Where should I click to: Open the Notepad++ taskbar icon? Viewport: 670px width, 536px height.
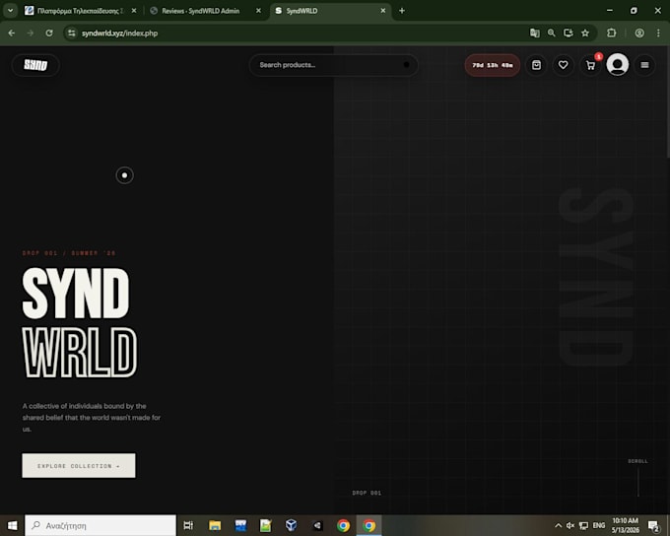coord(266,525)
